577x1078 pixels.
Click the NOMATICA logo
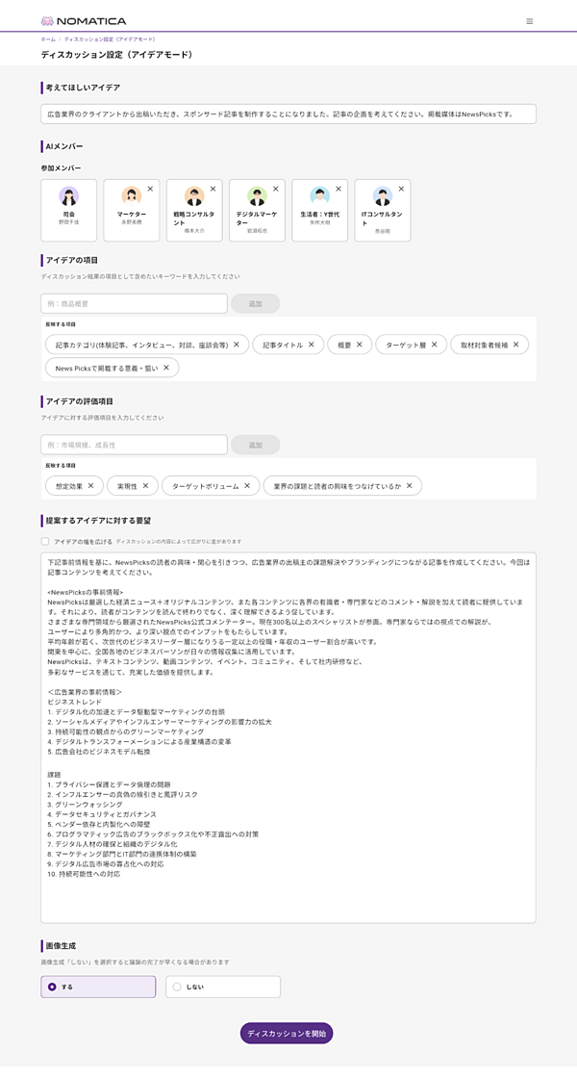click(x=84, y=21)
